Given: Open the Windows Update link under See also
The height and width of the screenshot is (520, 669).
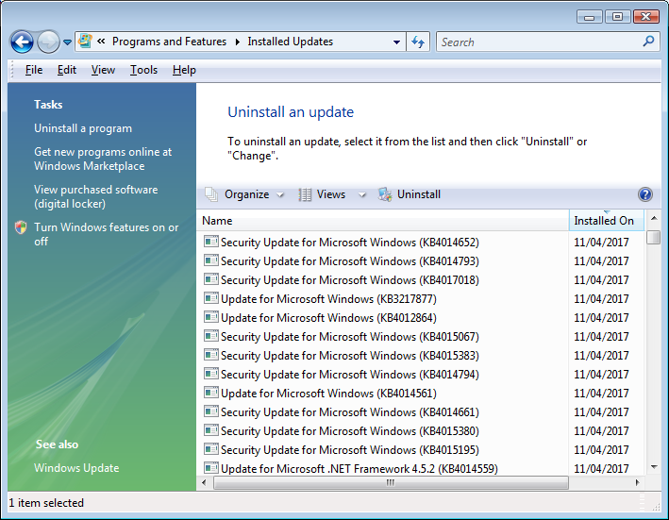Looking at the screenshot, I should coord(76,468).
